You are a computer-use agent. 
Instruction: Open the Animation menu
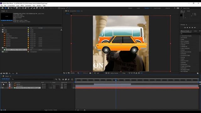pyautogui.click(x=28, y=6)
